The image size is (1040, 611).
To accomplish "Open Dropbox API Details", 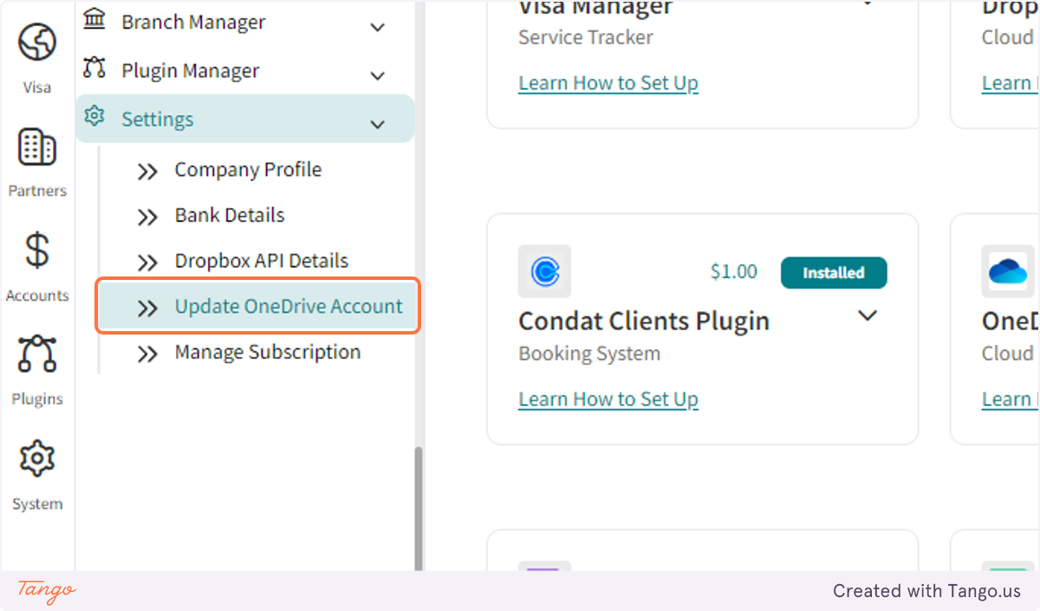I will click(261, 261).
